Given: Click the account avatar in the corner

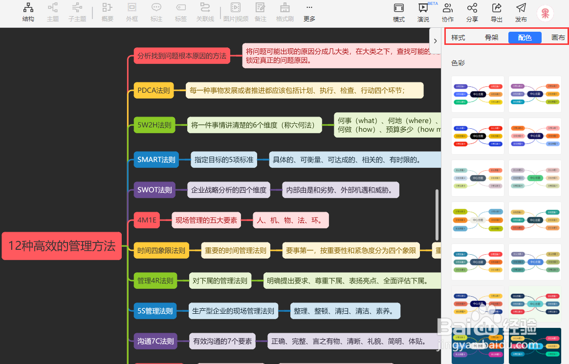Looking at the screenshot, I should click(545, 14).
